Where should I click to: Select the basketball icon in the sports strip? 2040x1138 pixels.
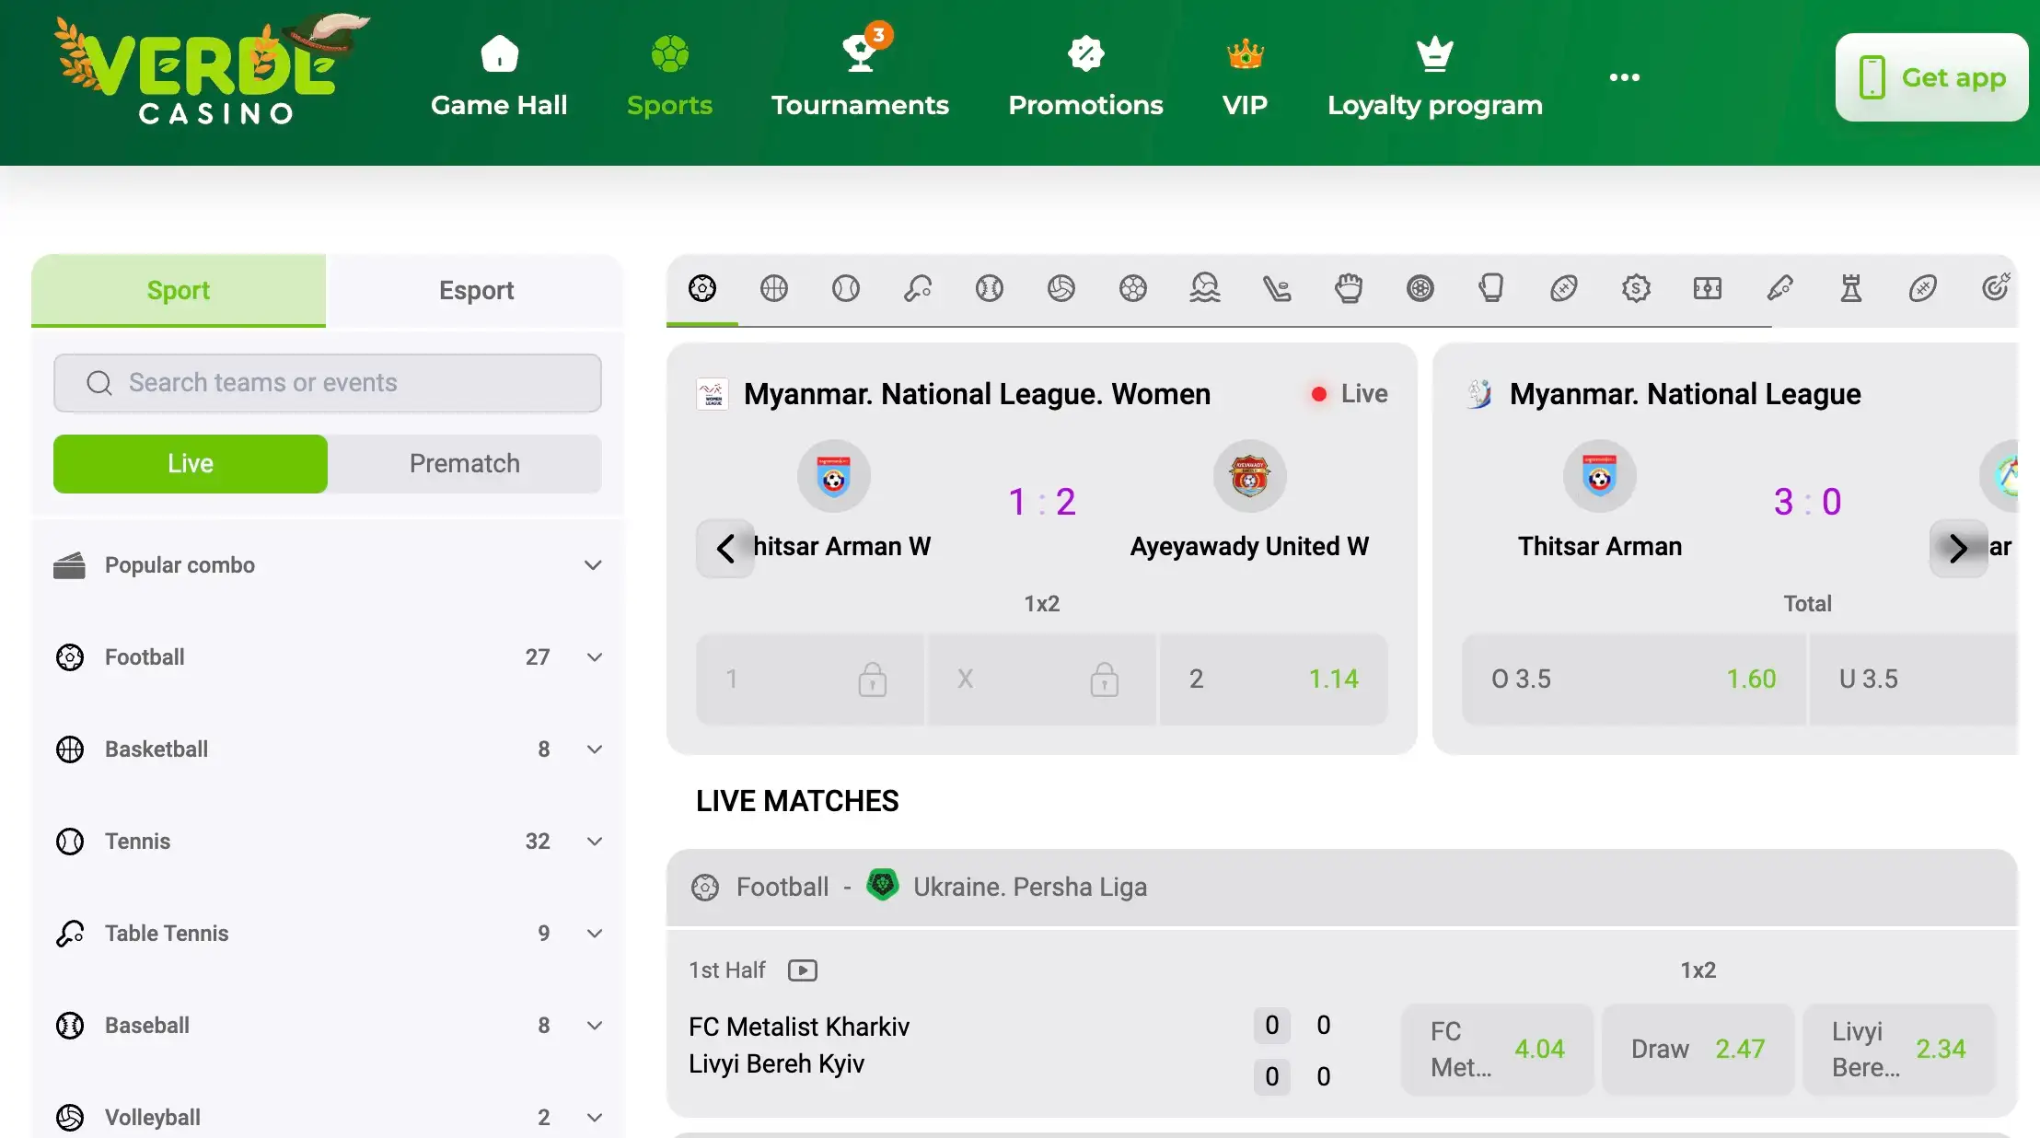point(774,288)
